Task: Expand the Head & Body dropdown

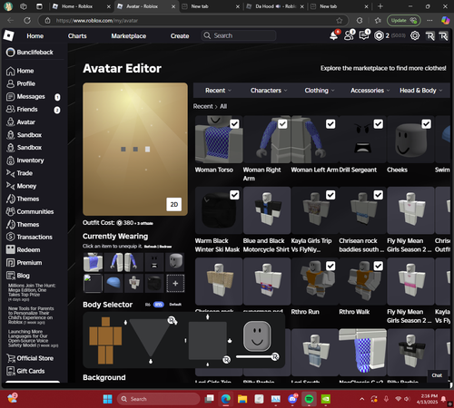Action: coord(420,91)
